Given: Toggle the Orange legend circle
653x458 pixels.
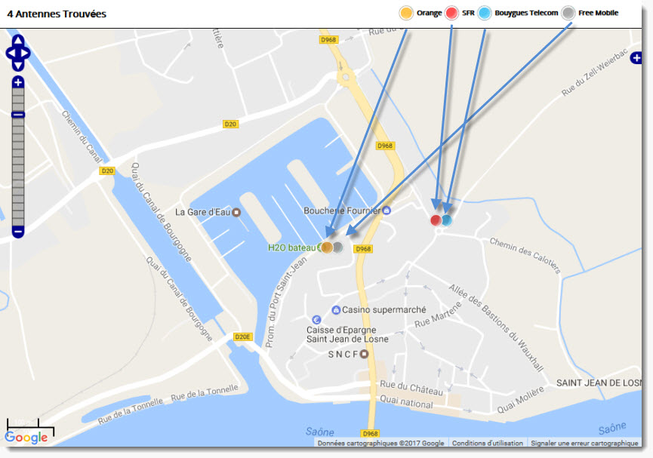Looking at the screenshot, I should pyautogui.click(x=406, y=13).
